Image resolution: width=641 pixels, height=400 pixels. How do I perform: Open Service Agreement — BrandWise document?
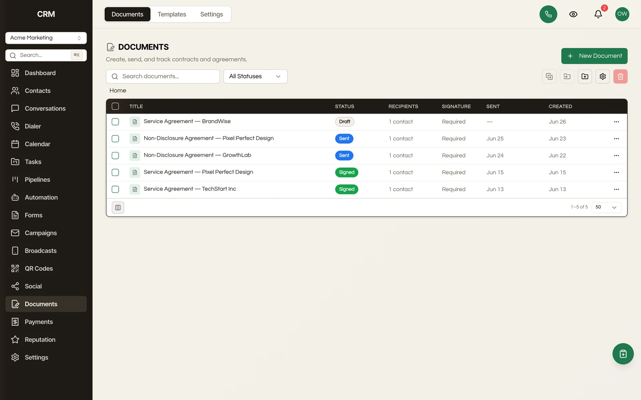(187, 121)
